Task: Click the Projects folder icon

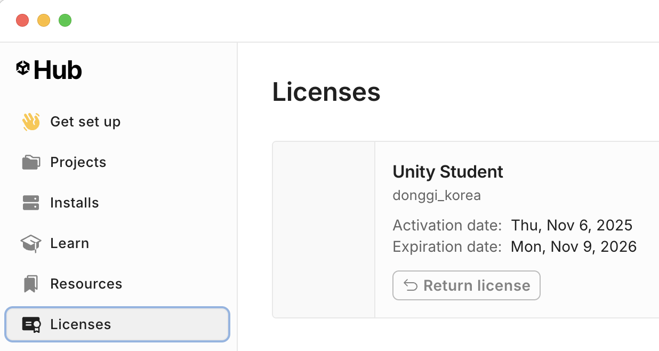Action: pos(31,162)
